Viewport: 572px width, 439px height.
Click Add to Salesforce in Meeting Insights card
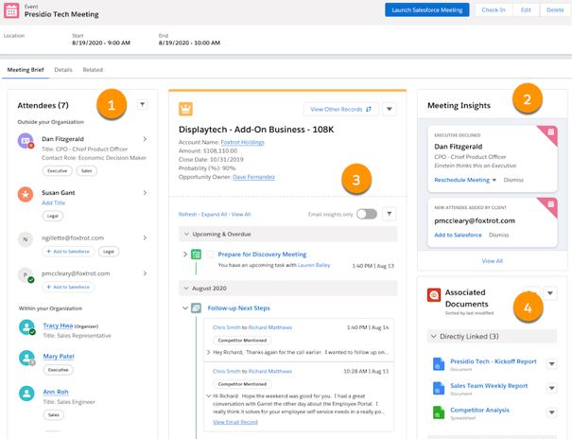pyautogui.click(x=458, y=235)
